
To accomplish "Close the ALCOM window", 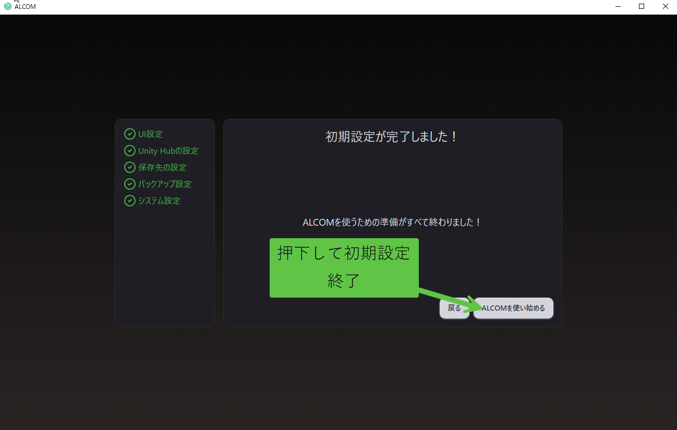I will 665,7.
